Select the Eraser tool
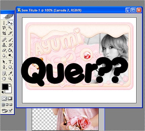Image resolution: width=145 pixels, height=131 pixels. [4, 50]
